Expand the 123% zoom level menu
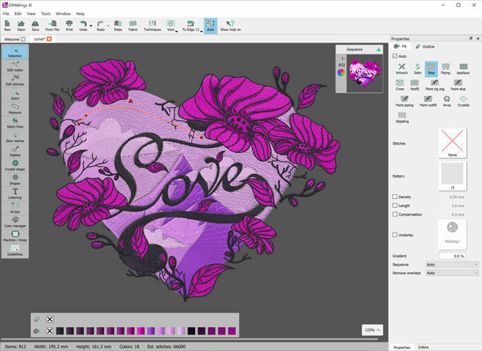Screen dimensions: 482x351 (373, 330)
